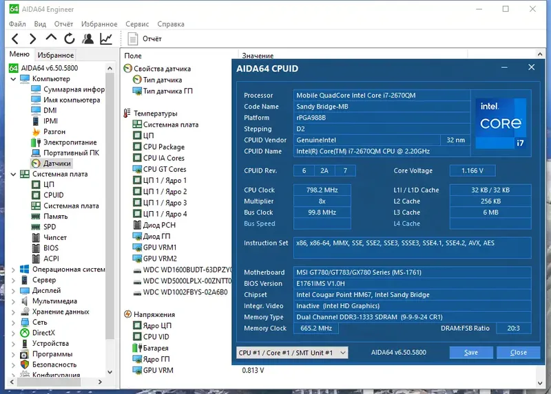Switch to the Избранное tab in sidebar
This screenshot has height=394, width=551.
[x=56, y=55]
